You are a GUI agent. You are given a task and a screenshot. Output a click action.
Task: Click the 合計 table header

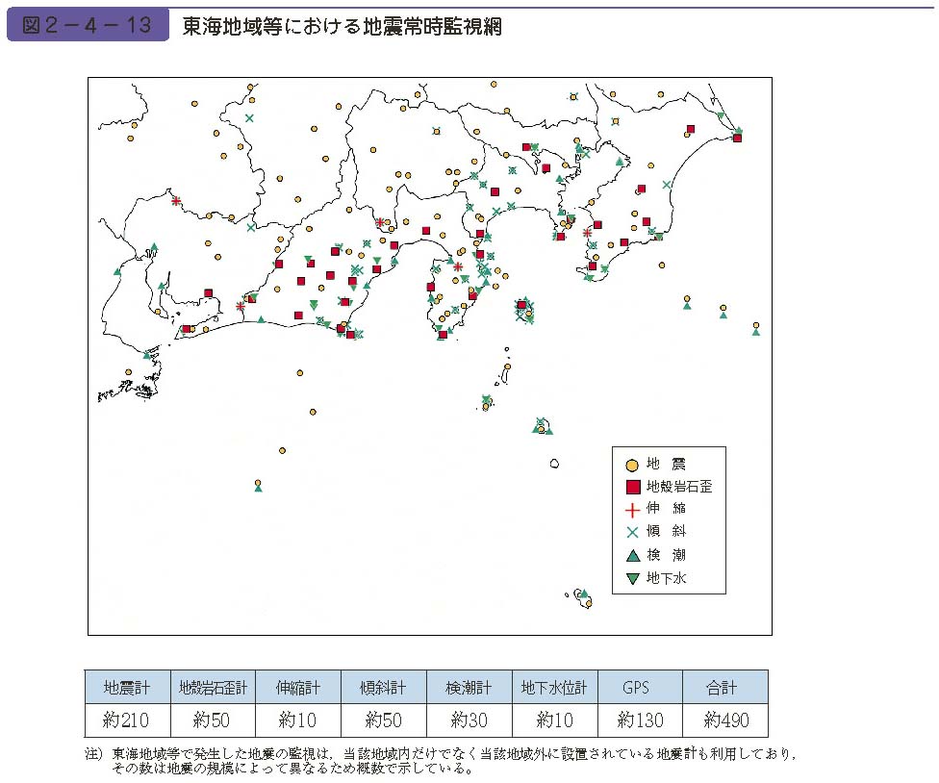[725, 687]
